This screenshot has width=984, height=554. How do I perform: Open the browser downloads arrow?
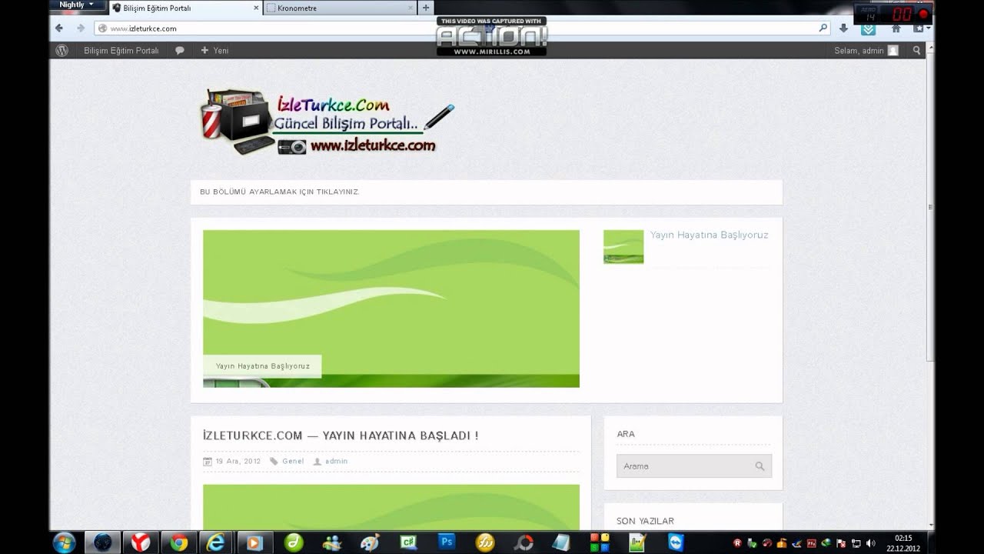(843, 28)
